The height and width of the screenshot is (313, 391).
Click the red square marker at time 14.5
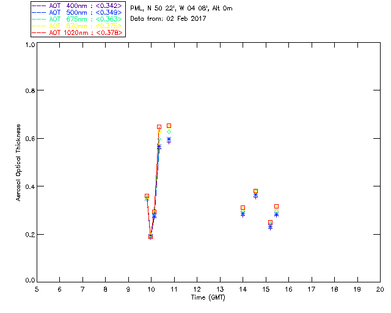pyautogui.click(x=255, y=191)
